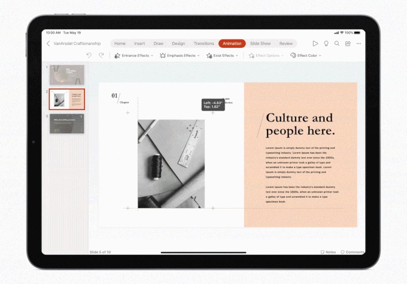Select the third dark slide thumbnail
This screenshot has width=407, height=284.
pyautogui.click(x=67, y=124)
